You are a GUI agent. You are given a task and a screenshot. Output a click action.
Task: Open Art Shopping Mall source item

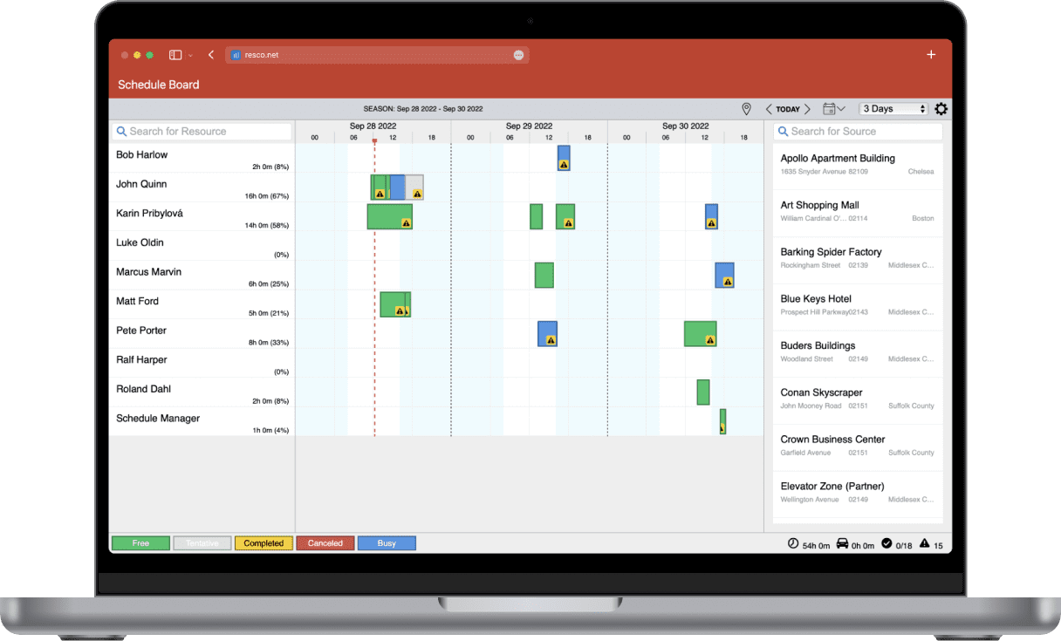tap(859, 213)
